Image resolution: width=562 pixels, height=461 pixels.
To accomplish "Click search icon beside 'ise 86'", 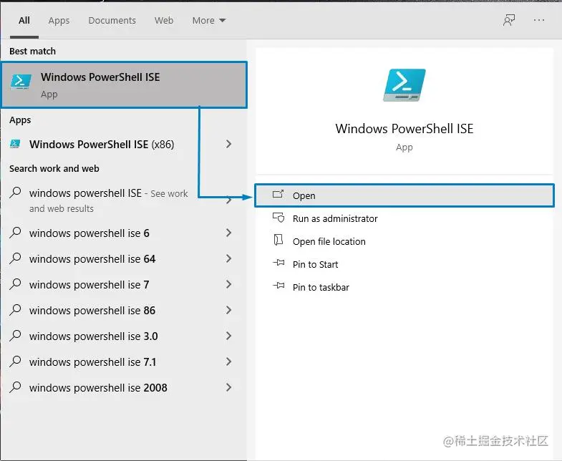I will pos(16,310).
